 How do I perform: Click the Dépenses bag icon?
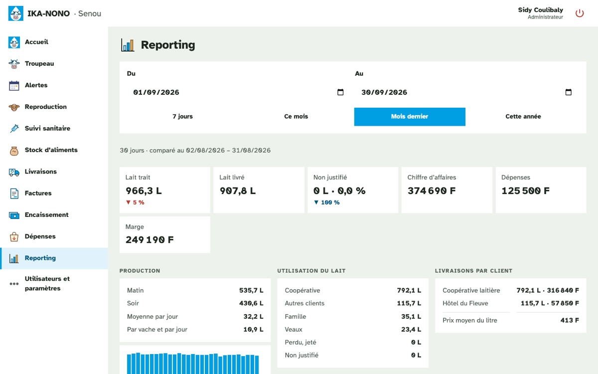pos(14,236)
